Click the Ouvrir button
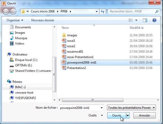 117,115
